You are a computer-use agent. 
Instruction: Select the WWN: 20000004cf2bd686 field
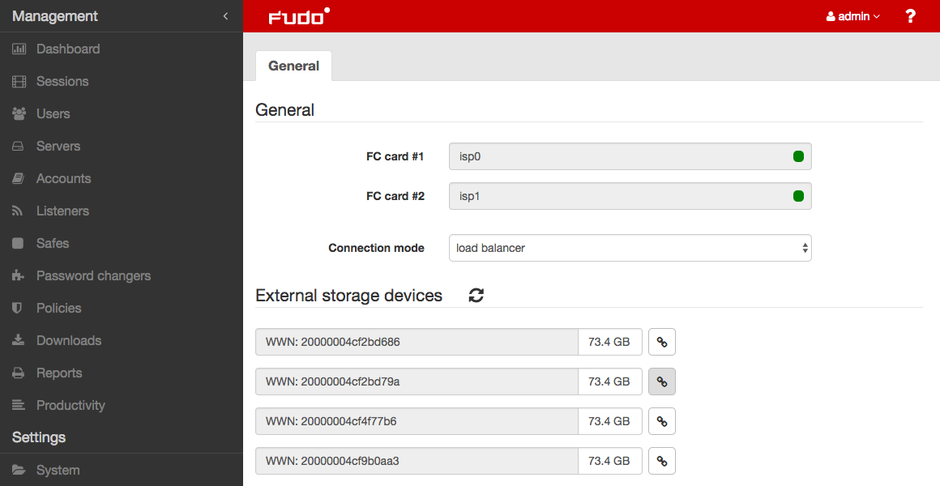click(x=417, y=342)
